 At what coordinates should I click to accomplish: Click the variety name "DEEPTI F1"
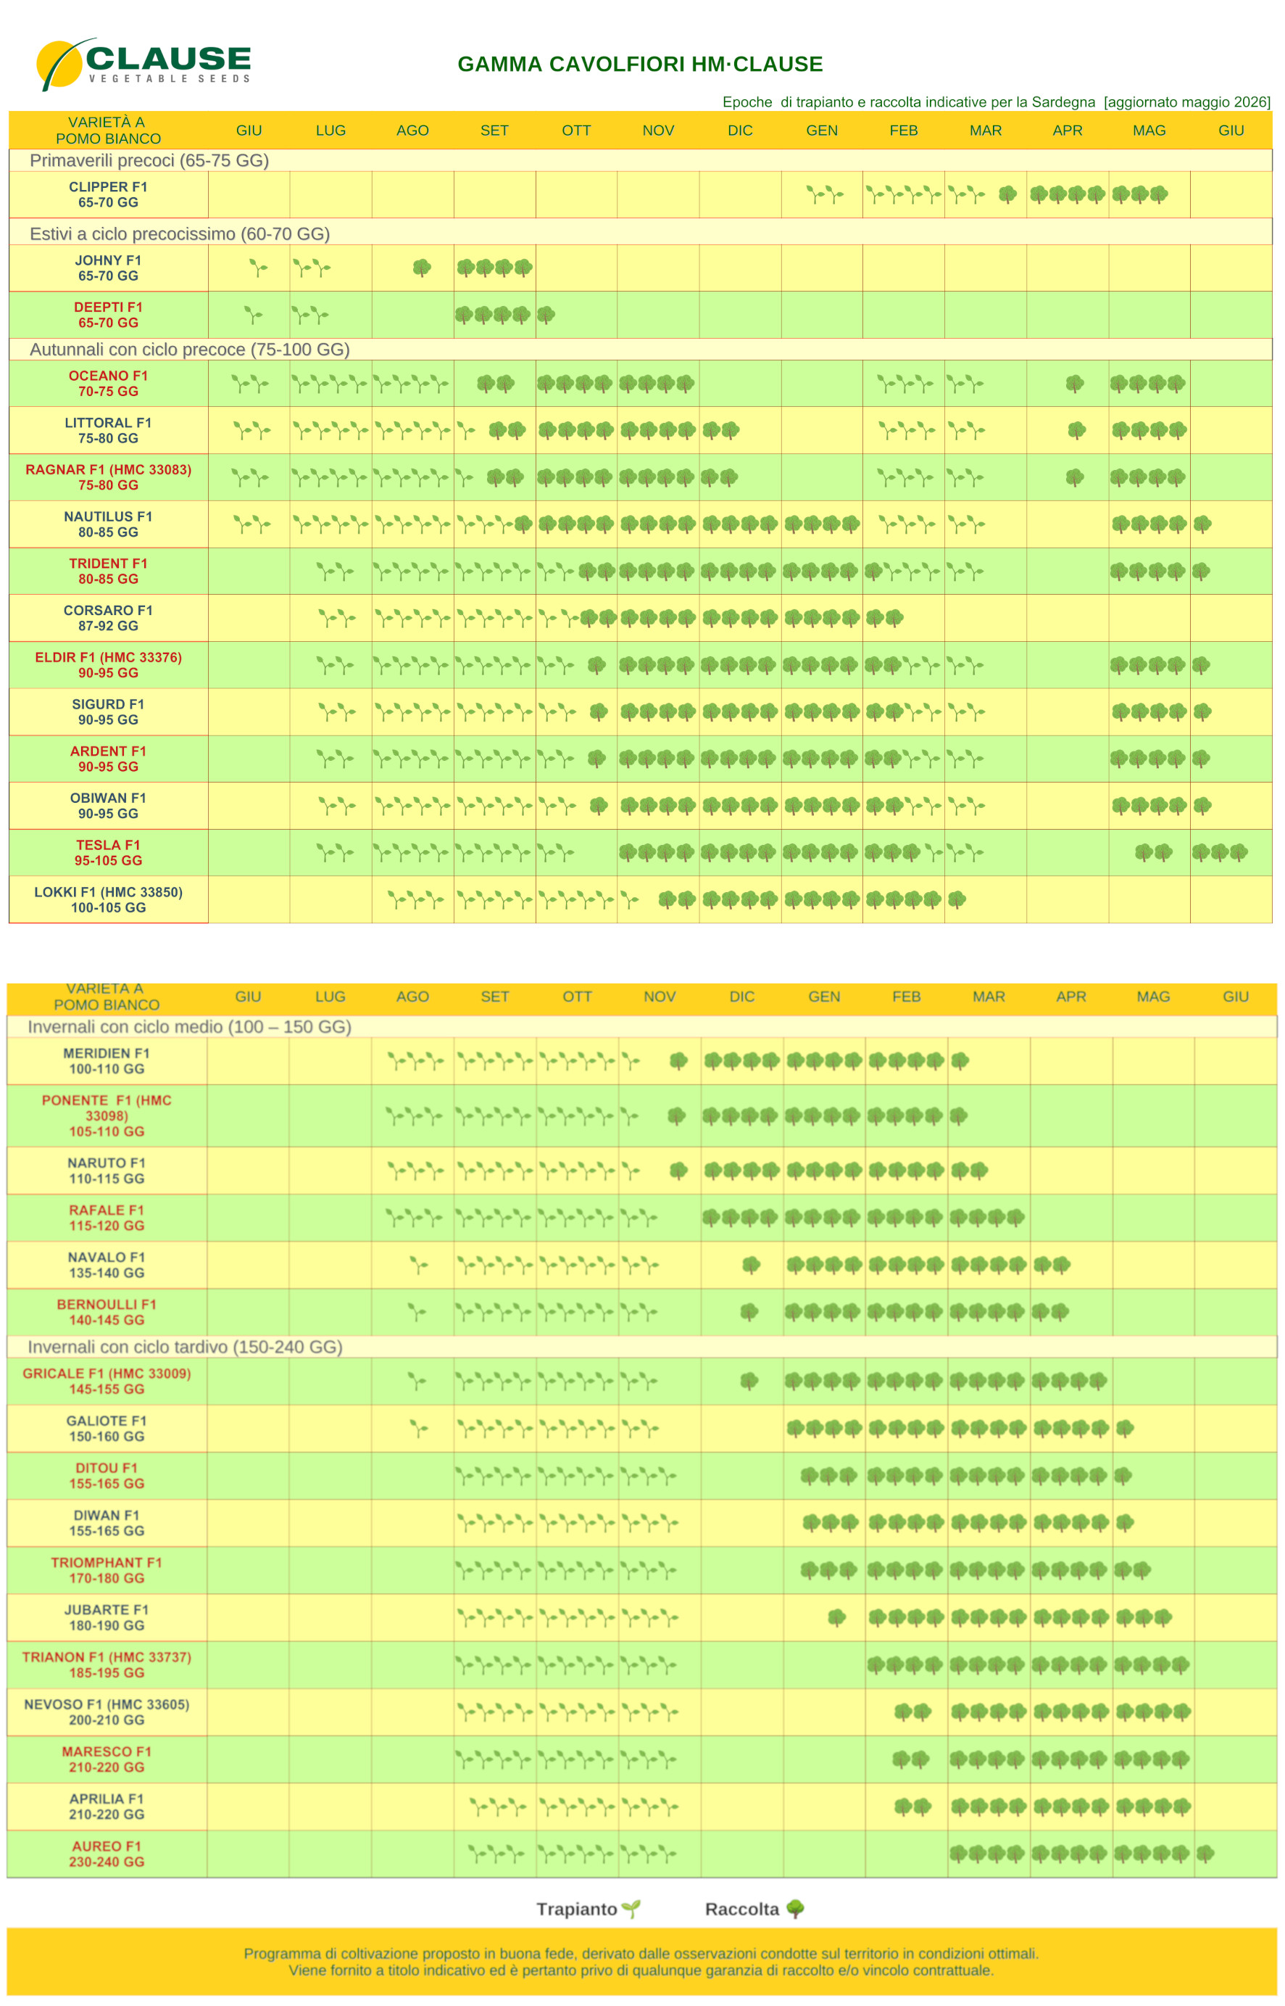[x=109, y=307]
